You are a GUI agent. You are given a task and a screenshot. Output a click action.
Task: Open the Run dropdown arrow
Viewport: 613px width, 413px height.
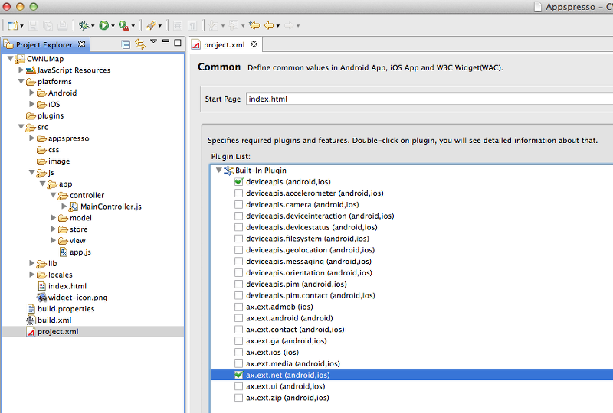[113, 26]
